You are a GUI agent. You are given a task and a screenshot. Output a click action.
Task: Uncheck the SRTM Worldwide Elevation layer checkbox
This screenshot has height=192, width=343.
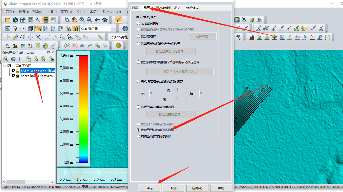(x=14, y=71)
